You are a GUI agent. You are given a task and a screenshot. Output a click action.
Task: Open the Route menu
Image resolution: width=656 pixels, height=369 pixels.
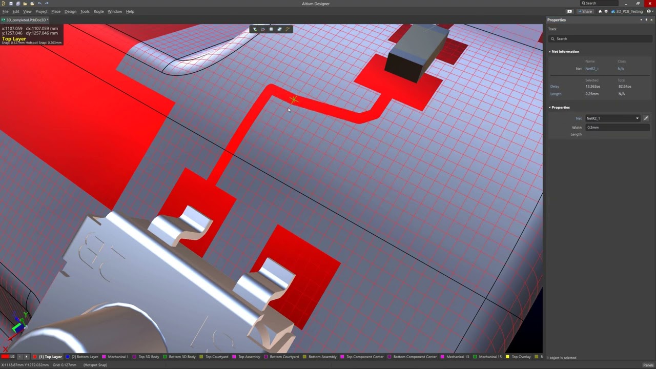(x=98, y=11)
